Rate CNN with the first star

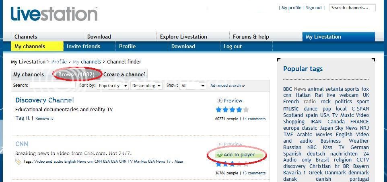(219, 164)
